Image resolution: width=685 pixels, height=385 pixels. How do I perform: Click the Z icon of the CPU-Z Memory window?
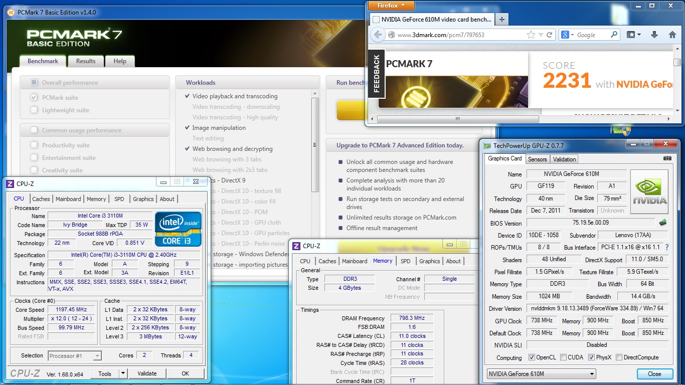[297, 246]
